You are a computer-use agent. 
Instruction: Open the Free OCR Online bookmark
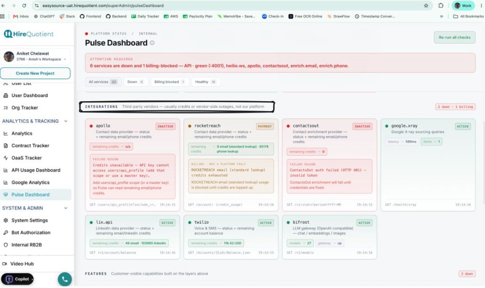click(305, 17)
